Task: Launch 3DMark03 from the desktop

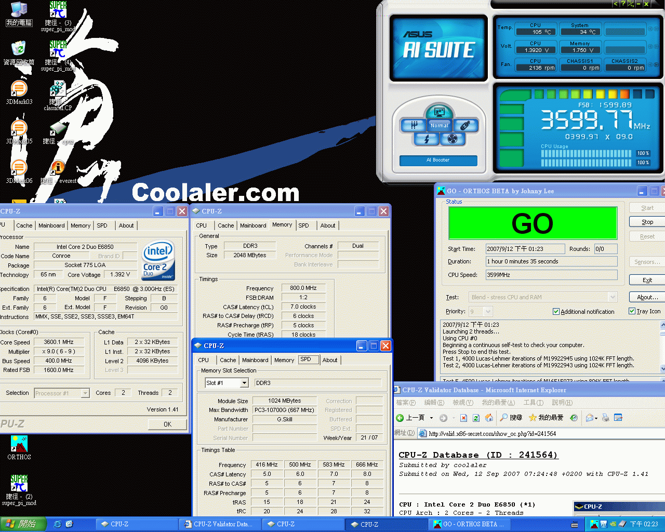Action: (19, 92)
